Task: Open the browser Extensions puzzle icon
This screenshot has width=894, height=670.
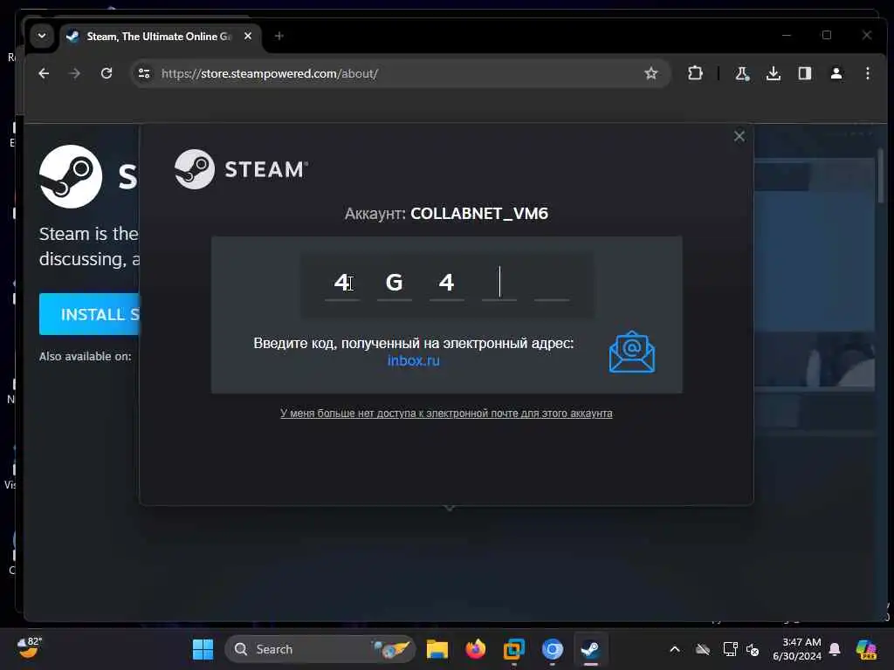Action: [695, 73]
